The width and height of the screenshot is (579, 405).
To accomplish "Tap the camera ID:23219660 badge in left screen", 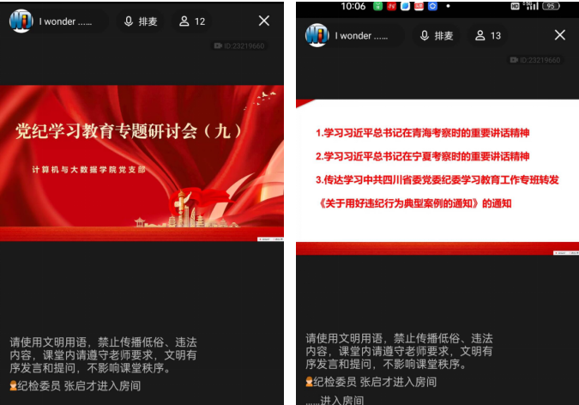I will tap(239, 45).
